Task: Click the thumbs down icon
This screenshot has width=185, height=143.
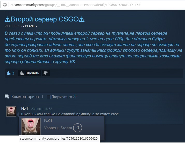Action: (45, 73)
